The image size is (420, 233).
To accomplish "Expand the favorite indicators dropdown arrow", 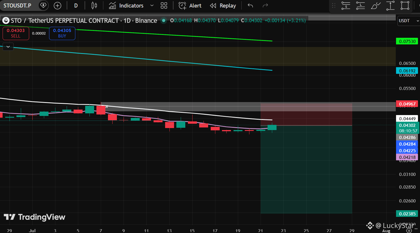I will point(152,5).
